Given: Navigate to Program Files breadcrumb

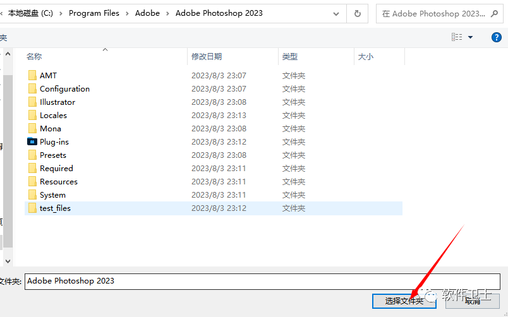Looking at the screenshot, I should click(94, 13).
